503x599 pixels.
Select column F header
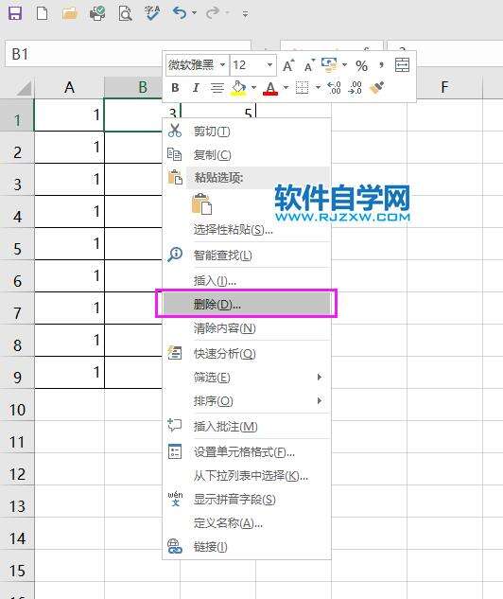(444, 87)
